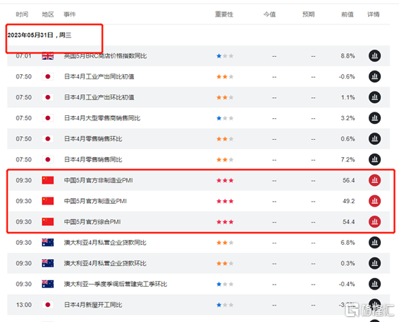Click the China flag beside 官方非制造业PMI
399x322 pixels.
48,180
